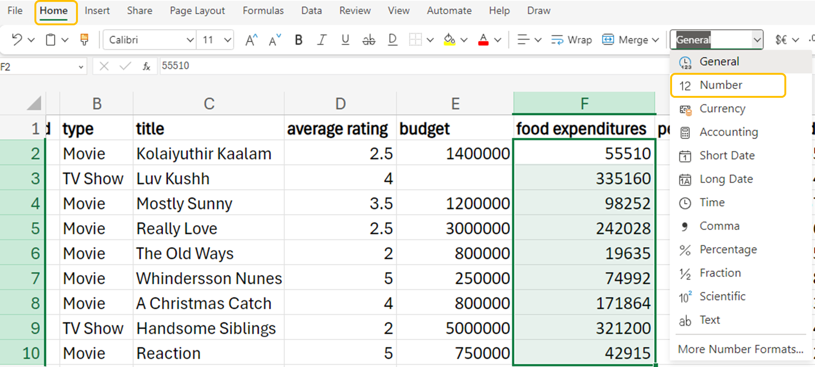Expand the font size 11 dropdown
The image size is (815, 367).
click(x=227, y=40)
